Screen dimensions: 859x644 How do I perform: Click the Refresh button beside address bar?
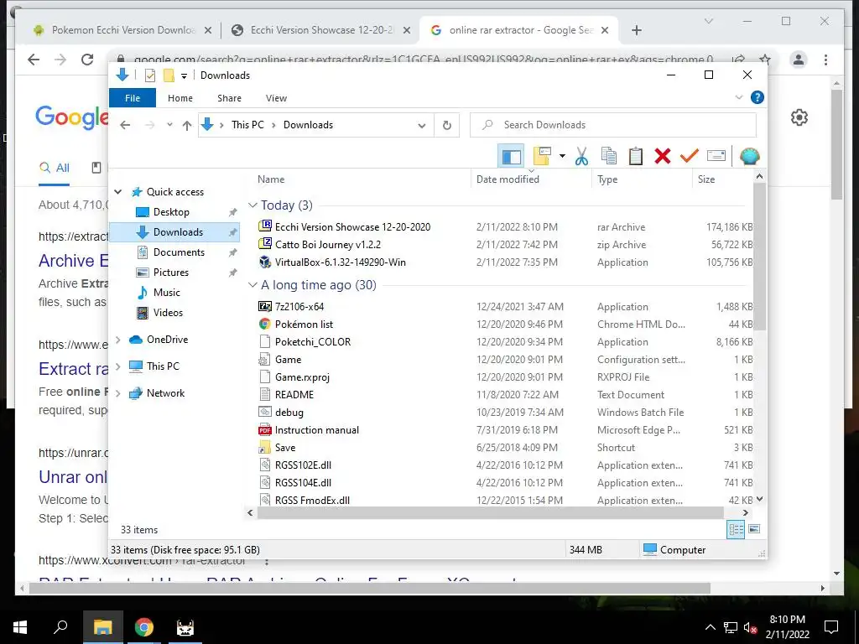click(x=447, y=126)
